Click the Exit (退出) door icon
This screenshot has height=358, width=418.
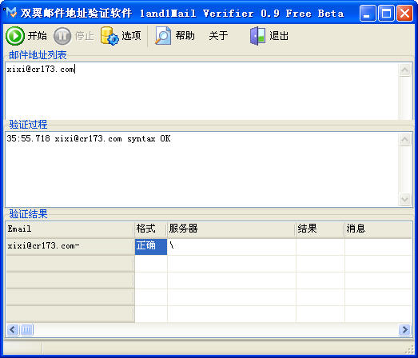point(257,36)
